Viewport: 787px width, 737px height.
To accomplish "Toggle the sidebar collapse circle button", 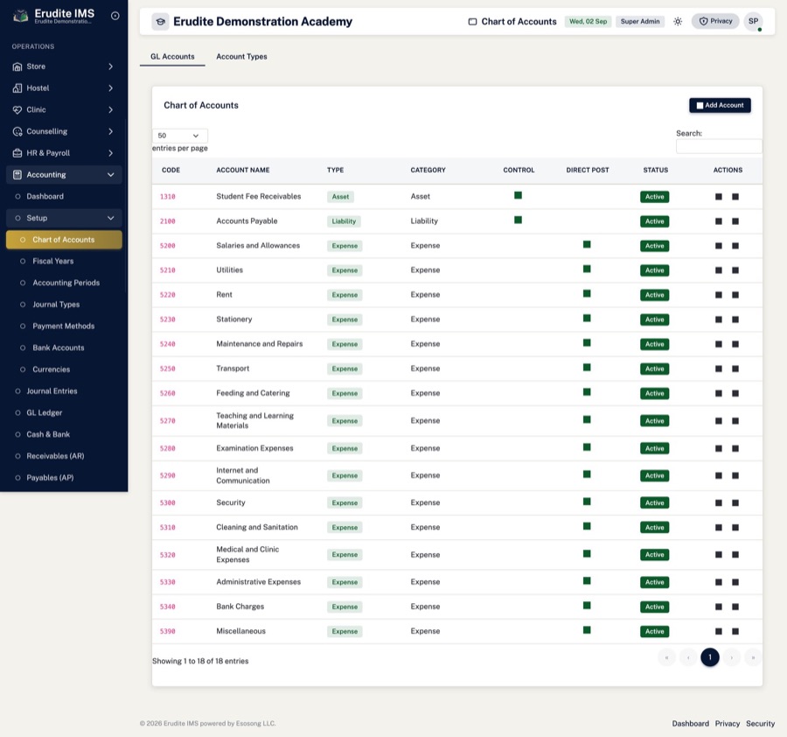I will click(115, 16).
